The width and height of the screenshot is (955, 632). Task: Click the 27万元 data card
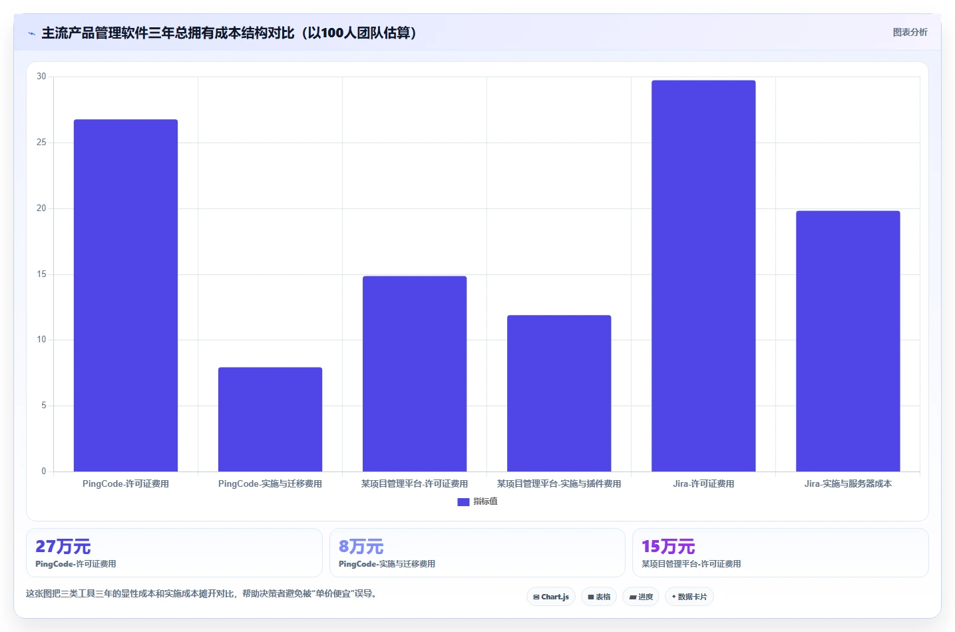174,553
